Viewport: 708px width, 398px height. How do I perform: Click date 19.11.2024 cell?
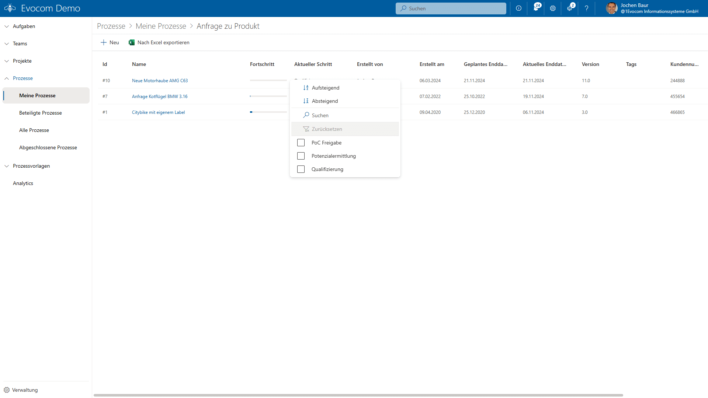533,96
